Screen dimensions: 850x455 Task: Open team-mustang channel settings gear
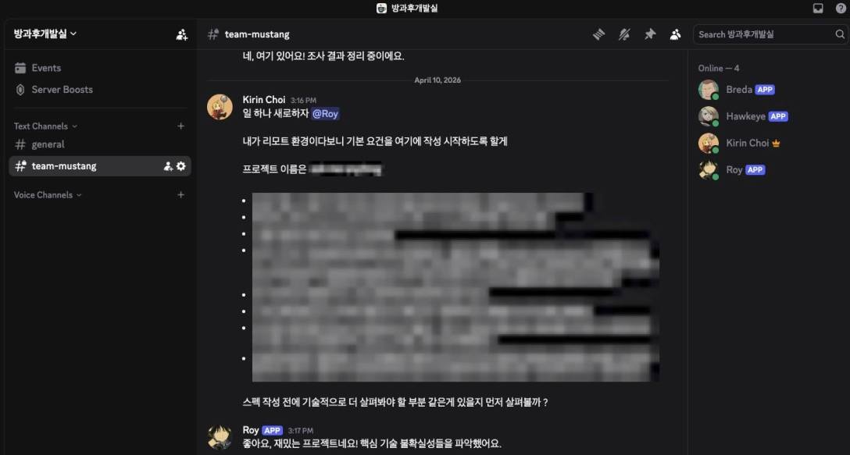pyautogui.click(x=181, y=166)
